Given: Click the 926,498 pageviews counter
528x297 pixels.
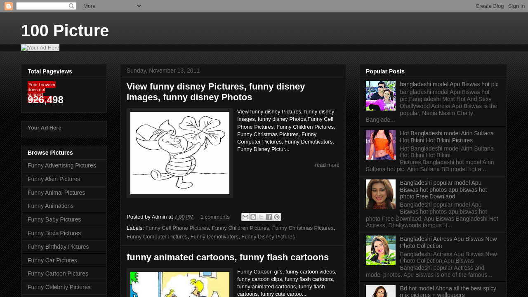Looking at the screenshot, I should [45, 100].
